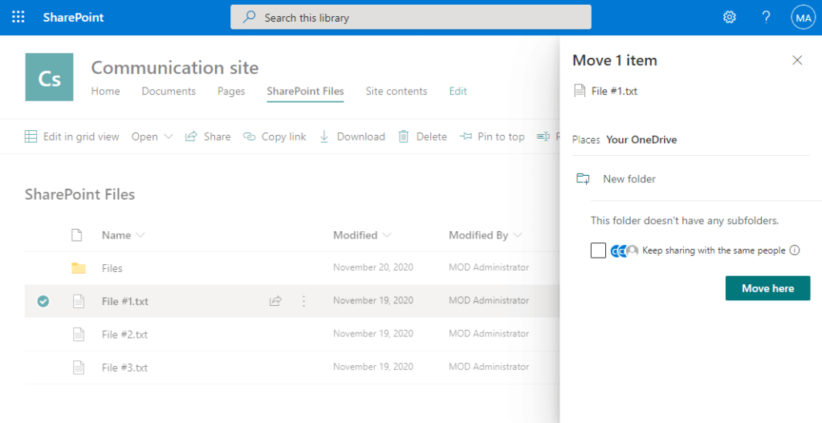
Task: Open File #2.txt name
Action: coord(124,335)
